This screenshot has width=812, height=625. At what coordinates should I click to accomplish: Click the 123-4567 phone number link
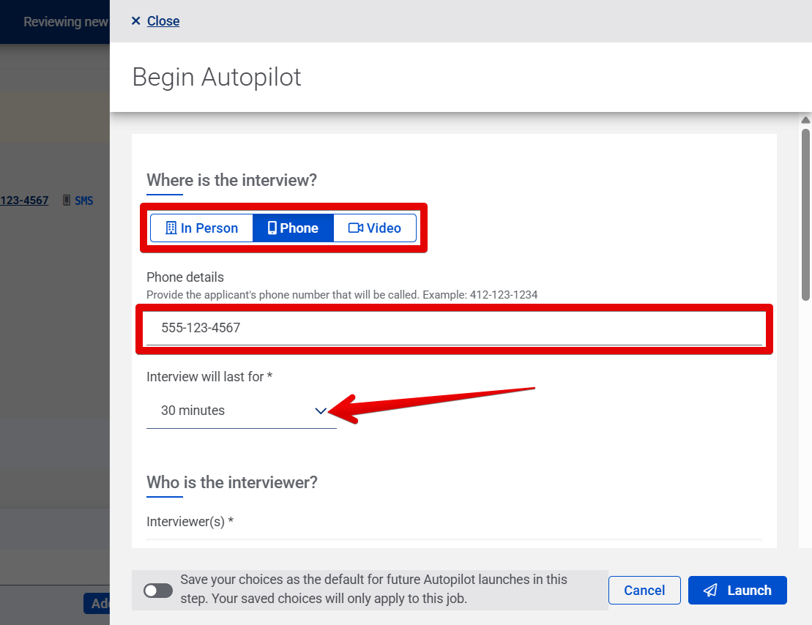[x=24, y=200]
